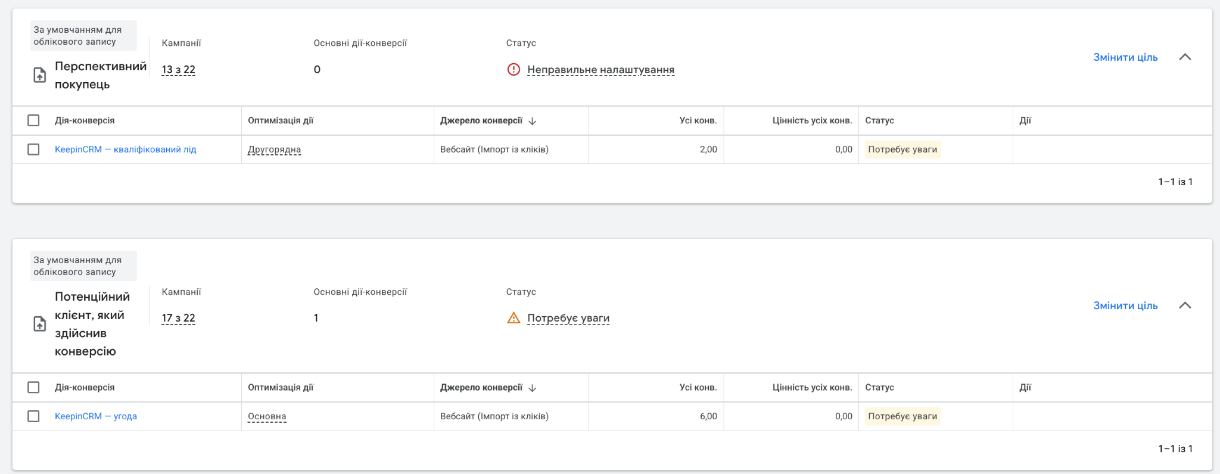Click the orange warning triangle next to Потребує уваги
The image size is (1220, 474).
(513, 318)
